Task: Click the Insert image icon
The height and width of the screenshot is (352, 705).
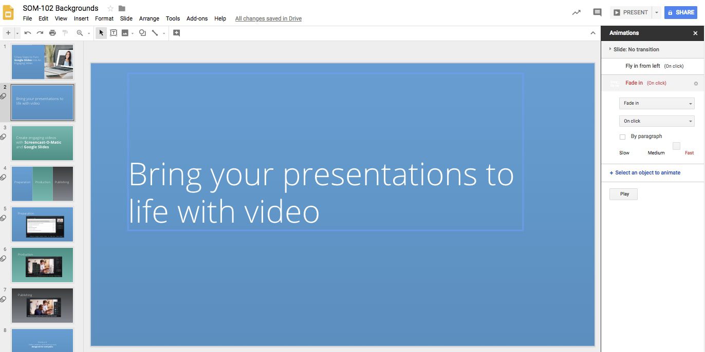Action: 126,32
